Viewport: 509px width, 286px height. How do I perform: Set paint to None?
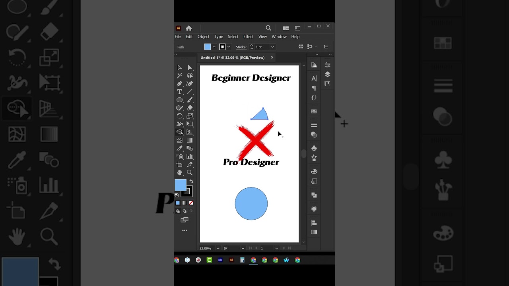[x=191, y=203]
